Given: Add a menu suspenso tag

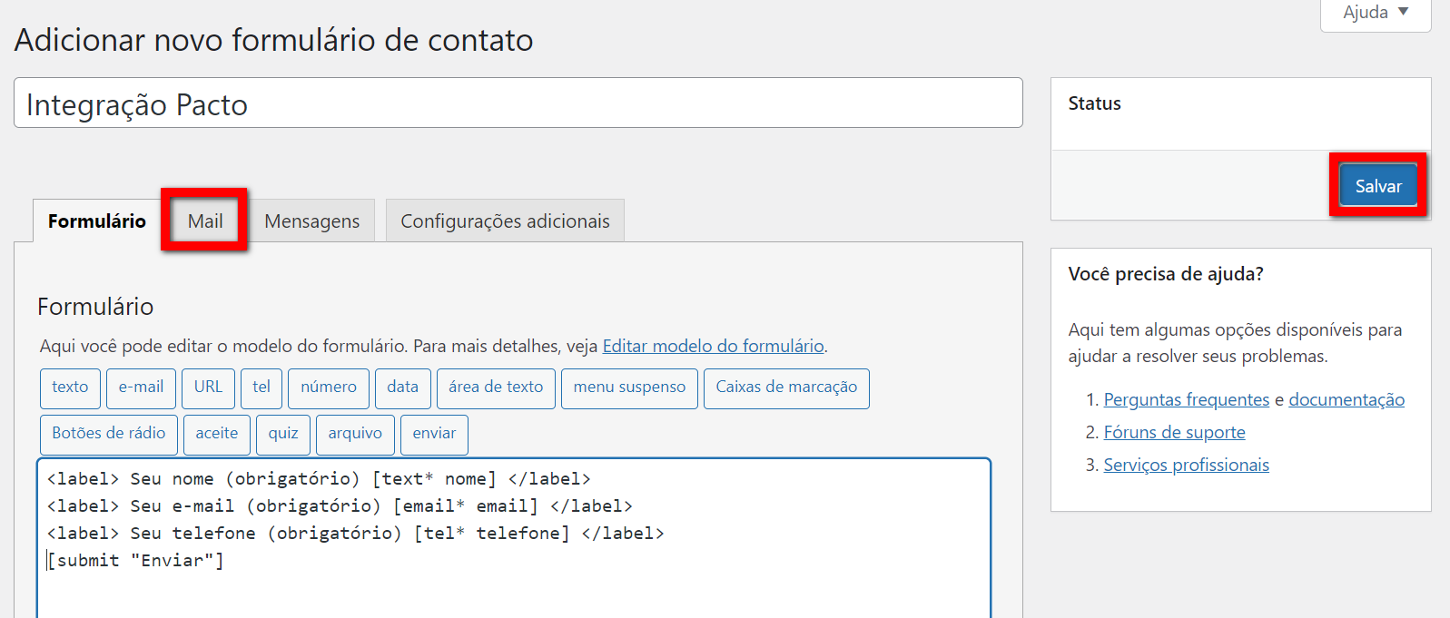Looking at the screenshot, I should pyautogui.click(x=629, y=387).
